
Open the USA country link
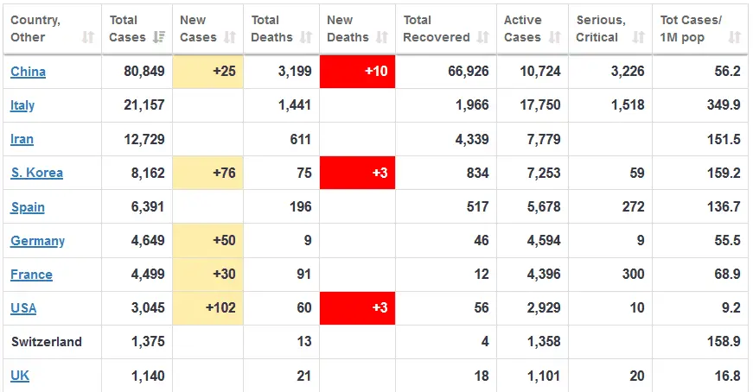click(x=23, y=308)
